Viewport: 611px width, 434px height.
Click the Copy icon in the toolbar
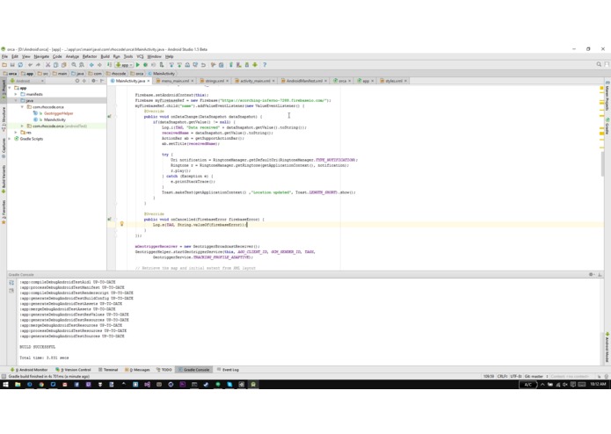click(x=55, y=65)
